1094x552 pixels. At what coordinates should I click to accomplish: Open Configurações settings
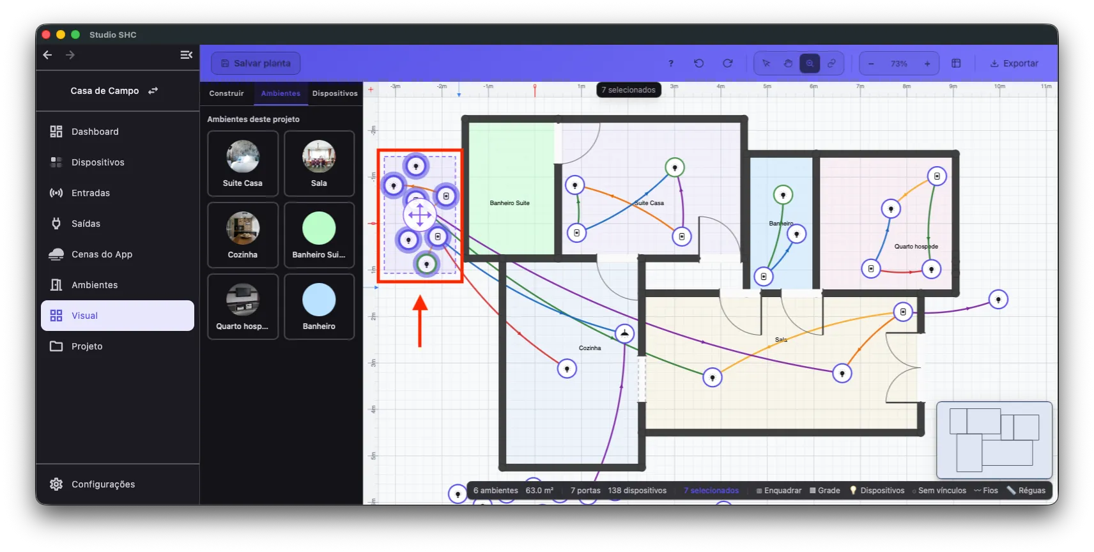point(118,484)
